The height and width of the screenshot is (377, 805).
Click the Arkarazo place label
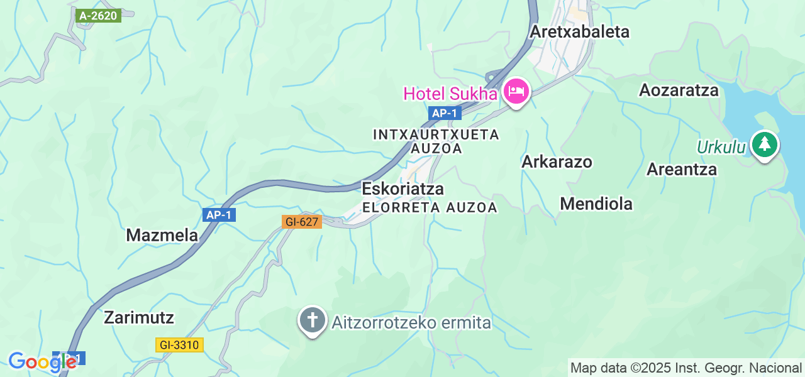[x=557, y=161]
